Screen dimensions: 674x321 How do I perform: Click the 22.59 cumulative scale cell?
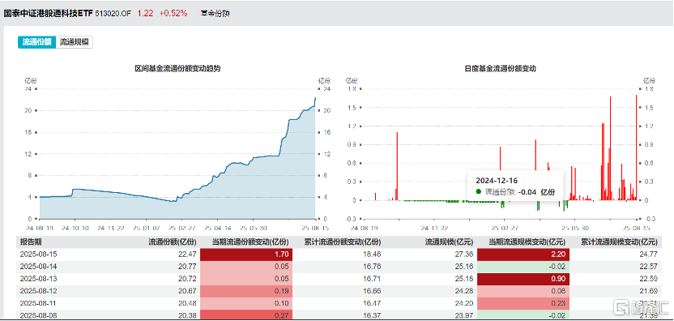tap(649, 279)
